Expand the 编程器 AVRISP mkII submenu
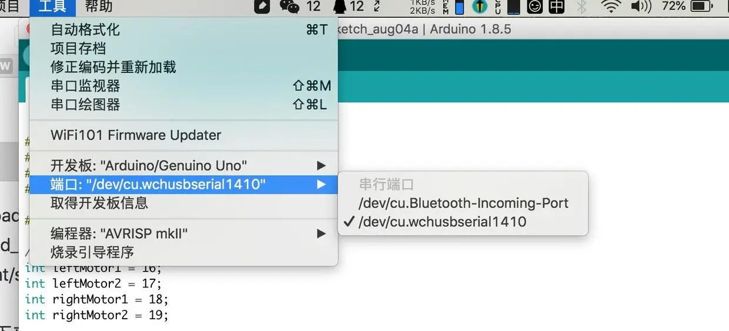The width and height of the screenshot is (729, 331). [183, 234]
